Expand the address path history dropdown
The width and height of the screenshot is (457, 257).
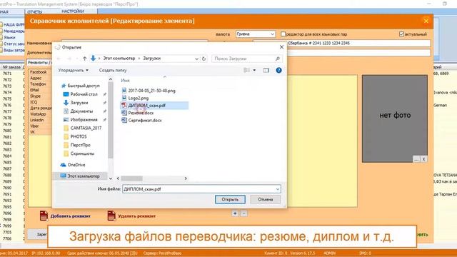point(197,59)
